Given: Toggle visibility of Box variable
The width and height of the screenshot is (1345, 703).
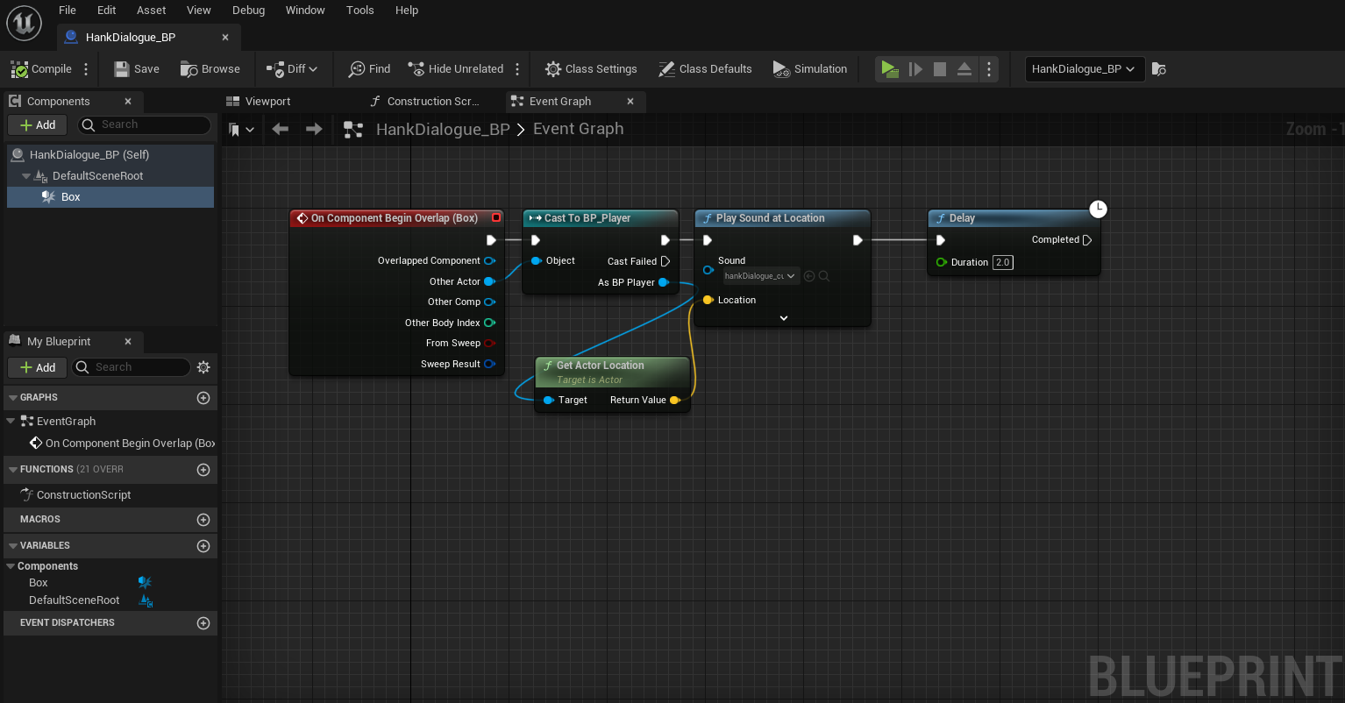Looking at the screenshot, I should 145,583.
